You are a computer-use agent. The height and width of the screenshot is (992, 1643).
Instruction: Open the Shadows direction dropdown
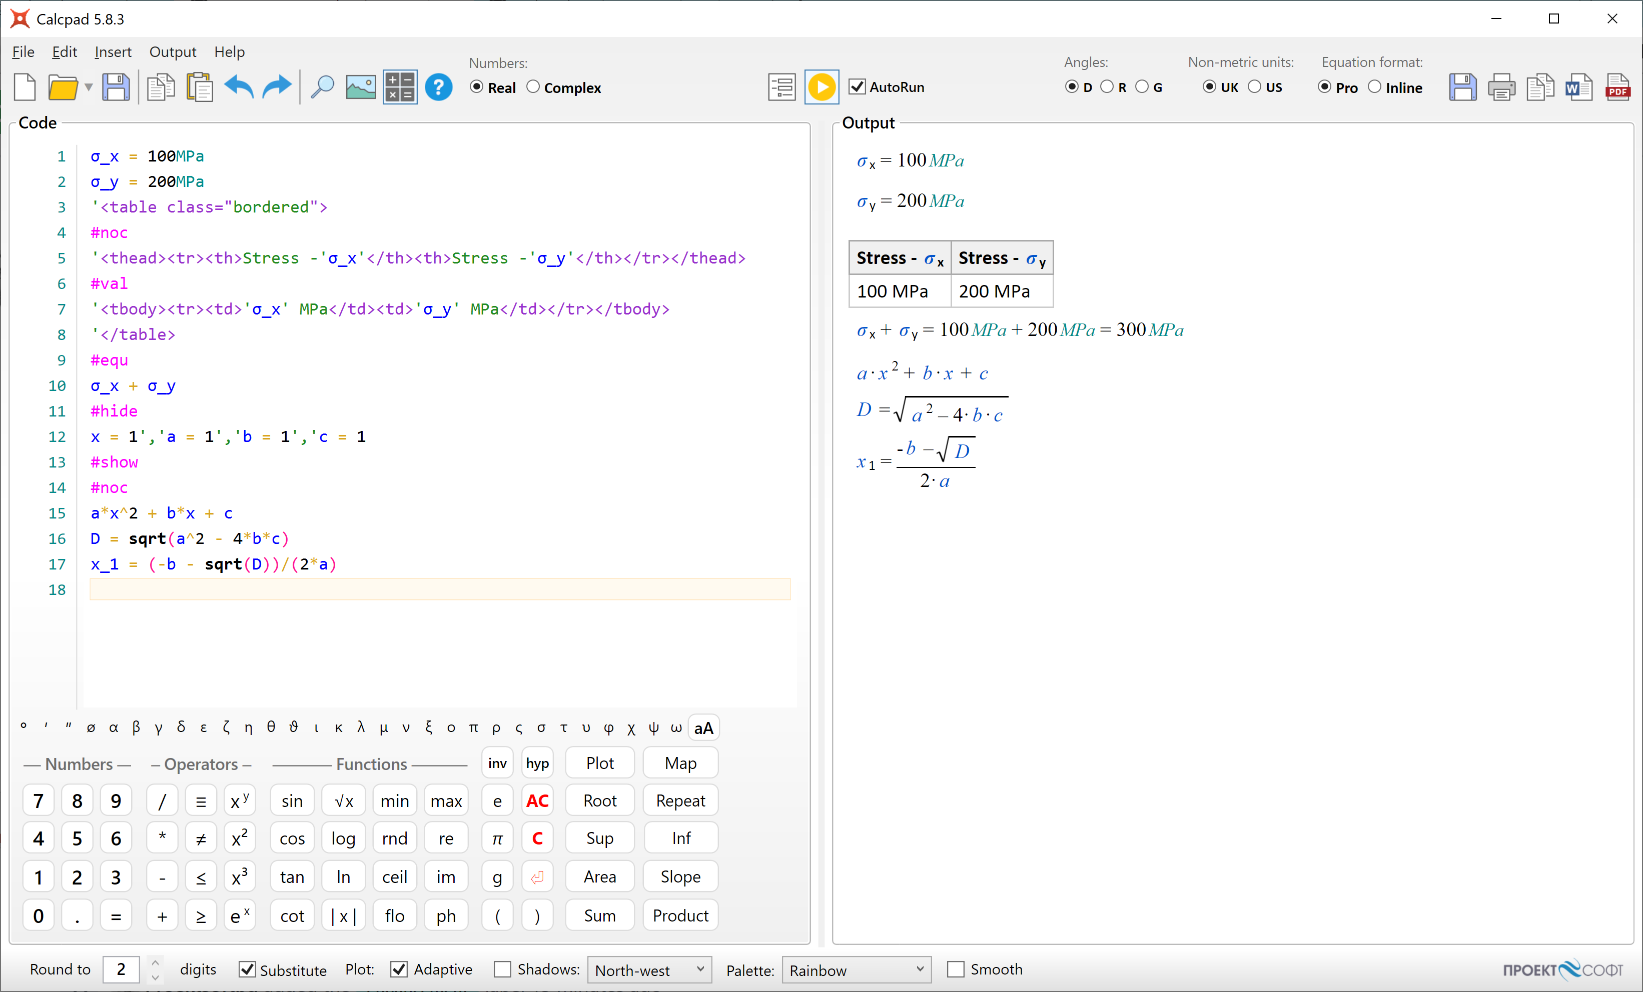click(x=649, y=970)
